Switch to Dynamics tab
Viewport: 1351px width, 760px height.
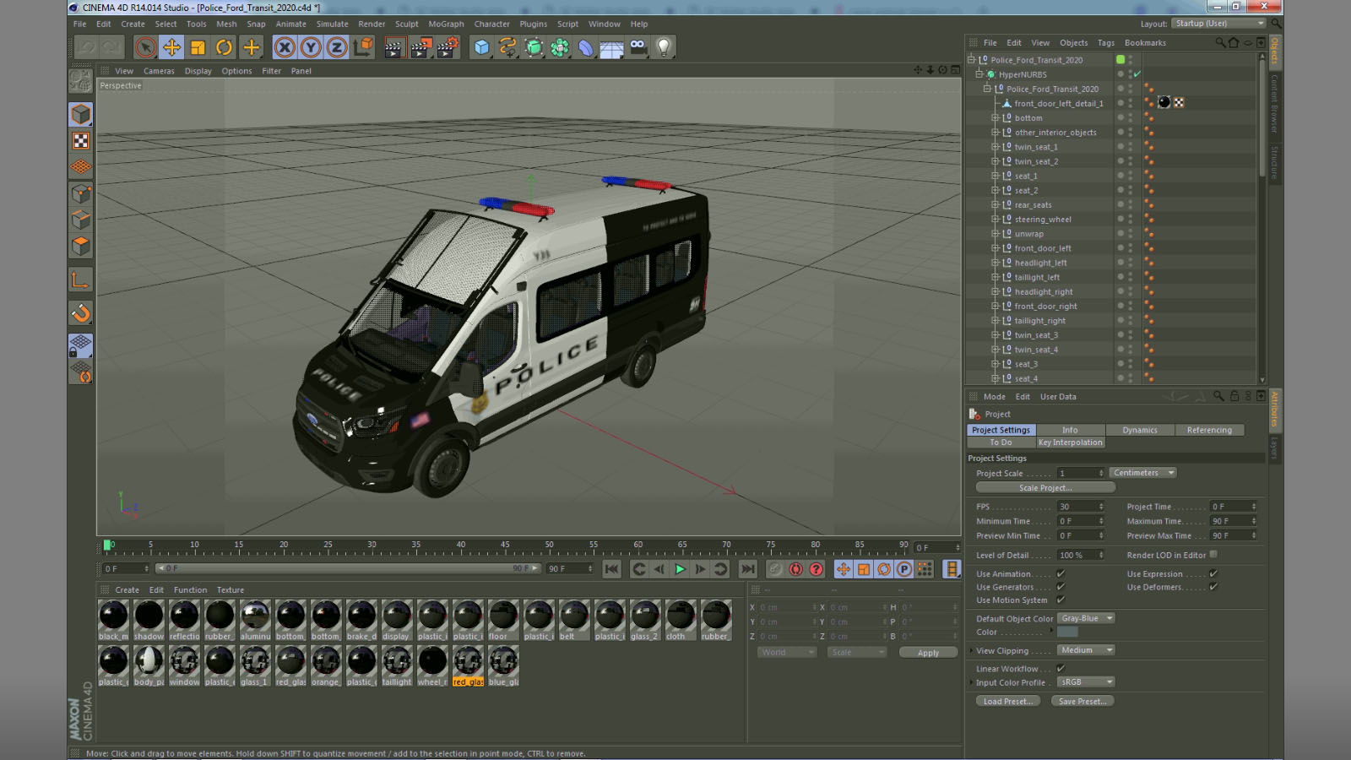1140,430
